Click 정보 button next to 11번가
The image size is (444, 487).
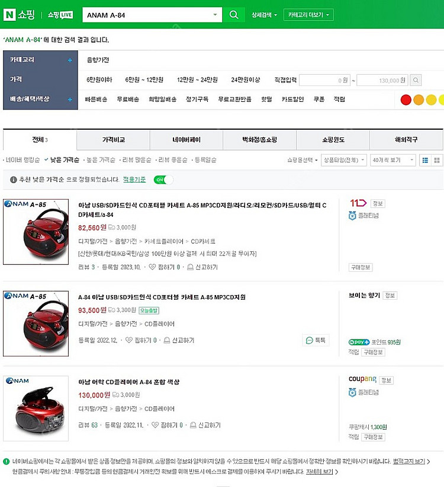click(x=378, y=203)
